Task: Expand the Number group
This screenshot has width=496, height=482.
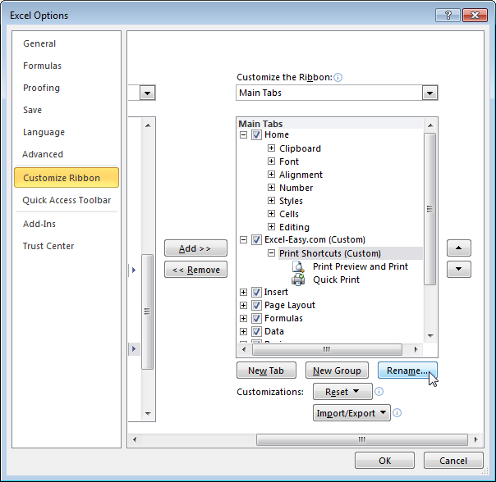Action: coord(271,188)
